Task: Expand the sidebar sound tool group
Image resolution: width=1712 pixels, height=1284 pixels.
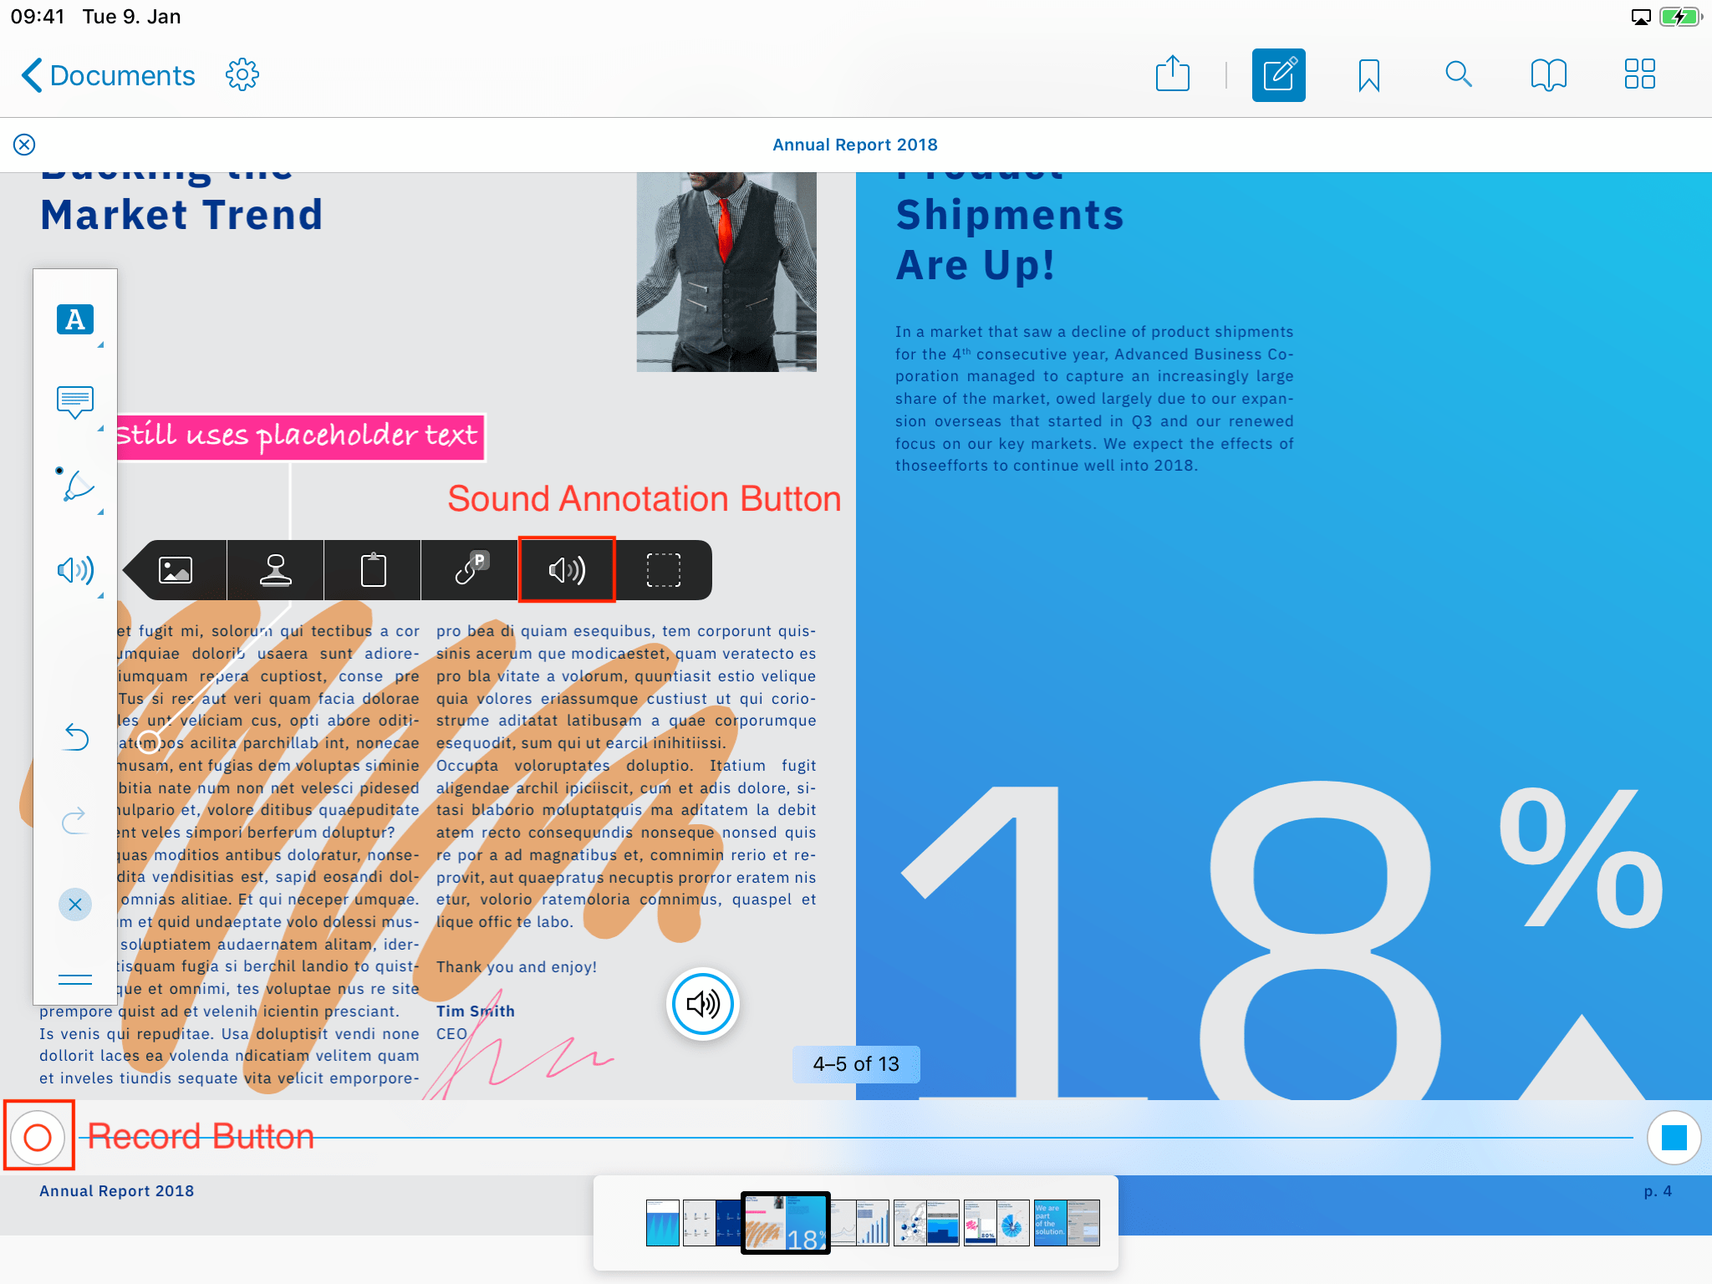Action: 75,570
